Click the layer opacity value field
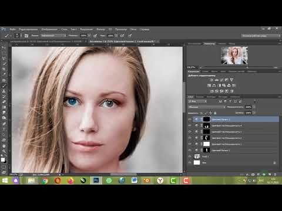The width and height of the screenshot is (282, 211). [x=249, y=107]
